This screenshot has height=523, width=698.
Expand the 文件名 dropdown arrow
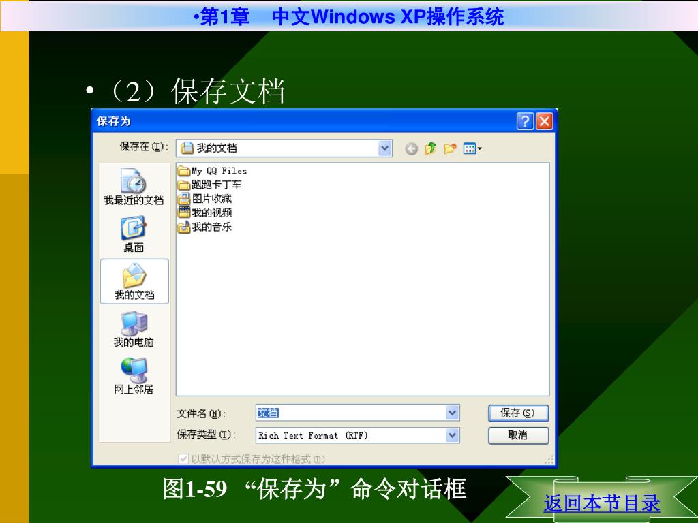click(x=452, y=413)
